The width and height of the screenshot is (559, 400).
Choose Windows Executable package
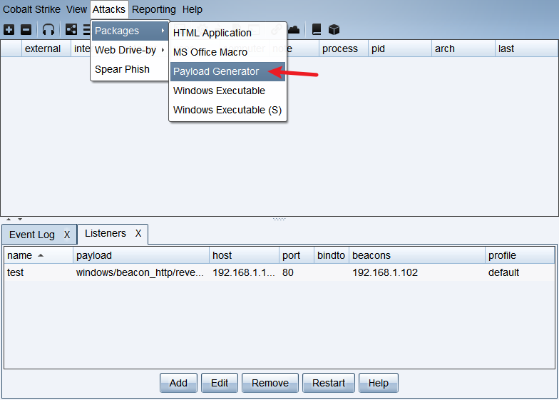pos(228,91)
